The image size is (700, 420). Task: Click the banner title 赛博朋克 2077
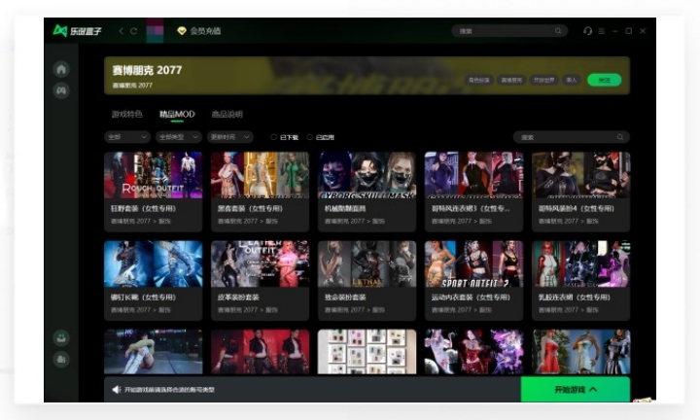(x=147, y=70)
